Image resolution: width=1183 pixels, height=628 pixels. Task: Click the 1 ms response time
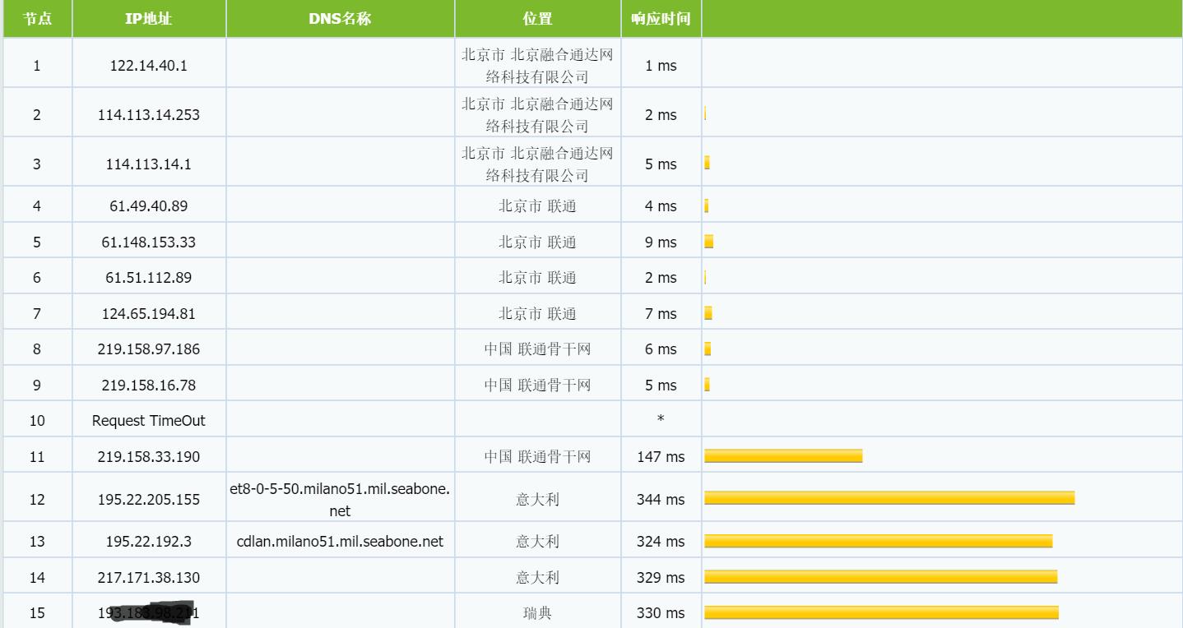point(661,66)
